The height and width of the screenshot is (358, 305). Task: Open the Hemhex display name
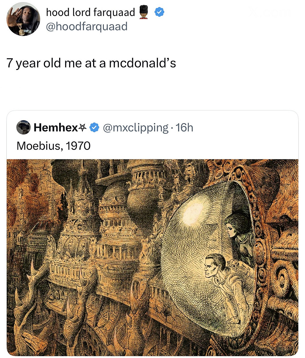click(x=56, y=127)
